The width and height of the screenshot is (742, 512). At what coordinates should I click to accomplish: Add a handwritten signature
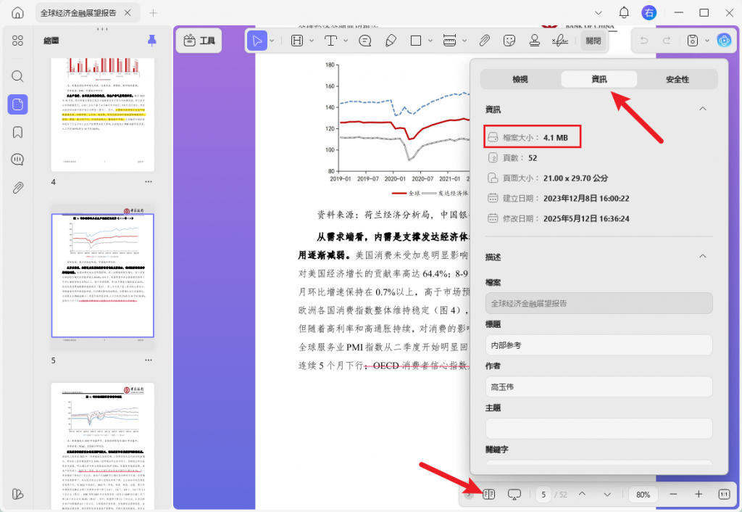tap(559, 41)
